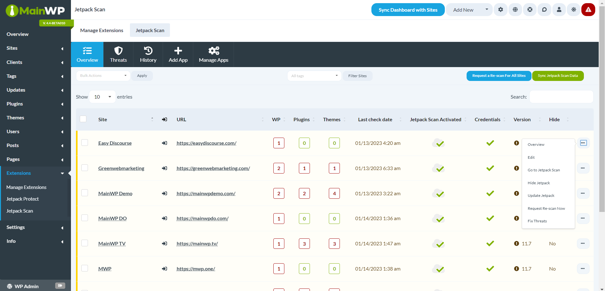The height and width of the screenshot is (291, 605).
Task: Open the Bulk Actions dropdown
Action: tap(103, 76)
